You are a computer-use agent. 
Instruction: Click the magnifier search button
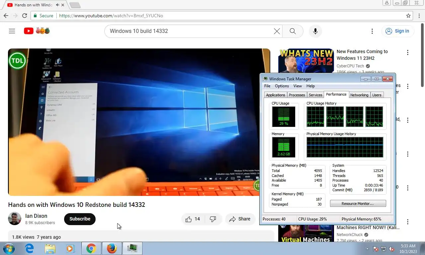point(293,31)
